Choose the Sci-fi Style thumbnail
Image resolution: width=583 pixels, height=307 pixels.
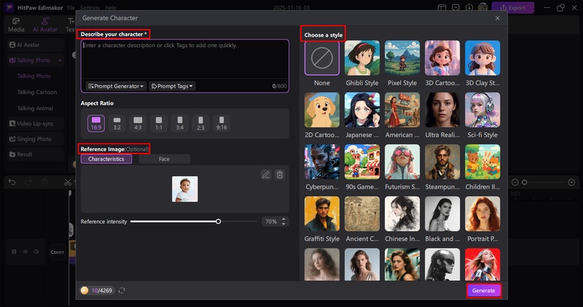pyautogui.click(x=482, y=110)
